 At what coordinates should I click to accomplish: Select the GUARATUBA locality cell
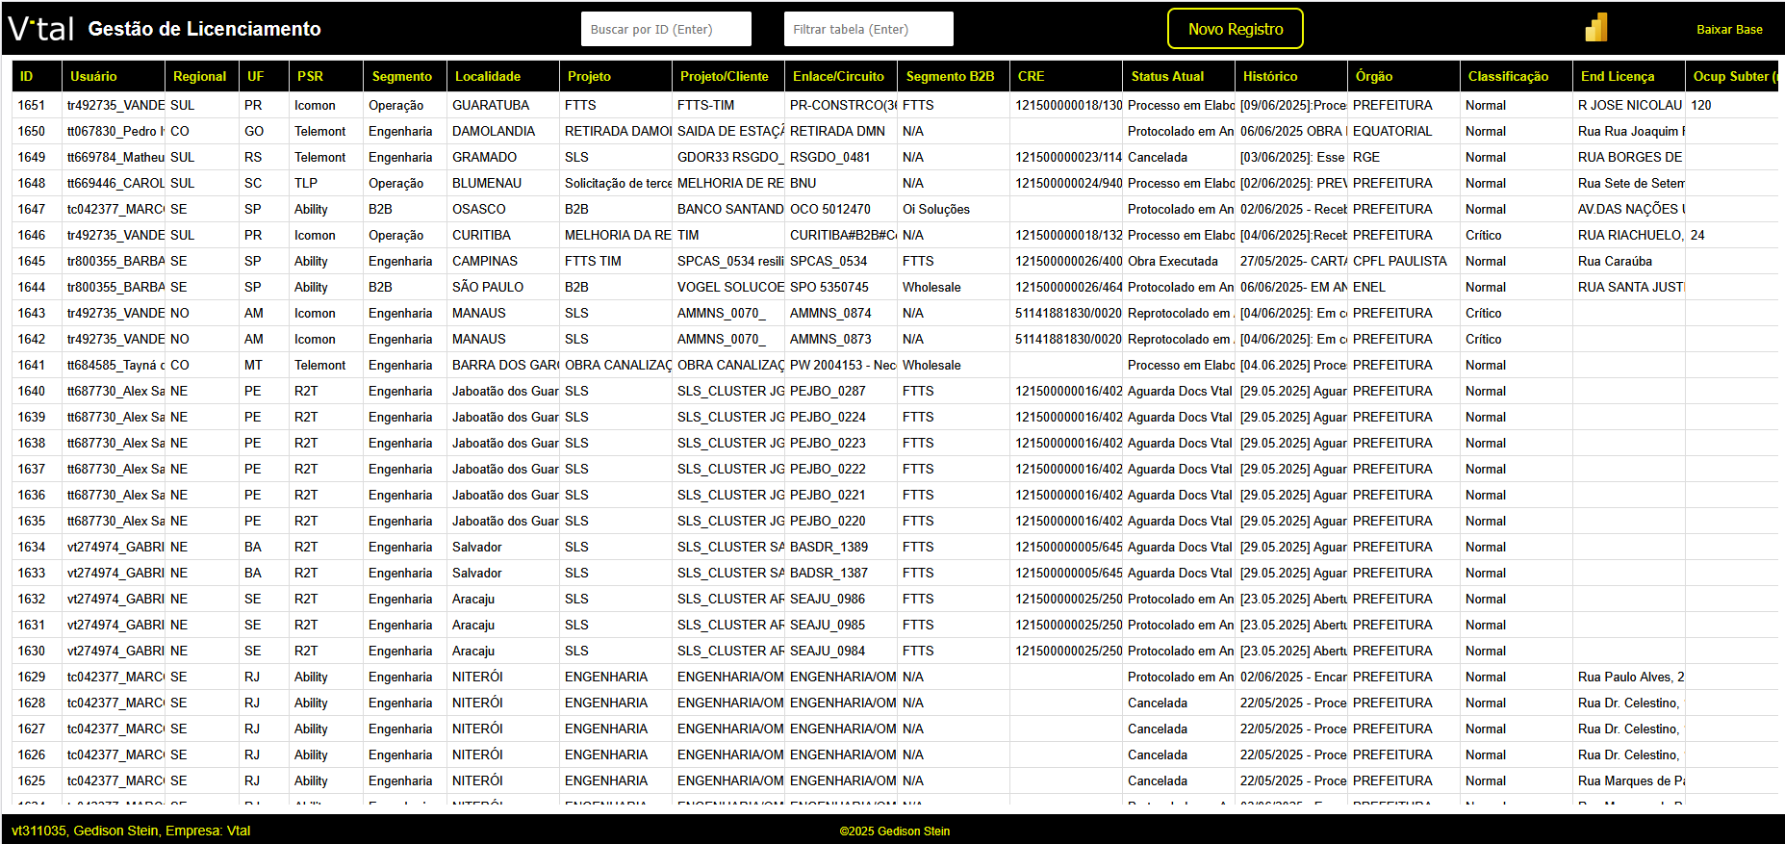pyautogui.click(x=491, y=105)
